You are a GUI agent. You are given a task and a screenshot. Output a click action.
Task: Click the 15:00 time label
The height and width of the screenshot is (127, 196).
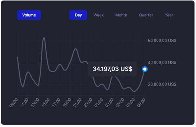46,103
